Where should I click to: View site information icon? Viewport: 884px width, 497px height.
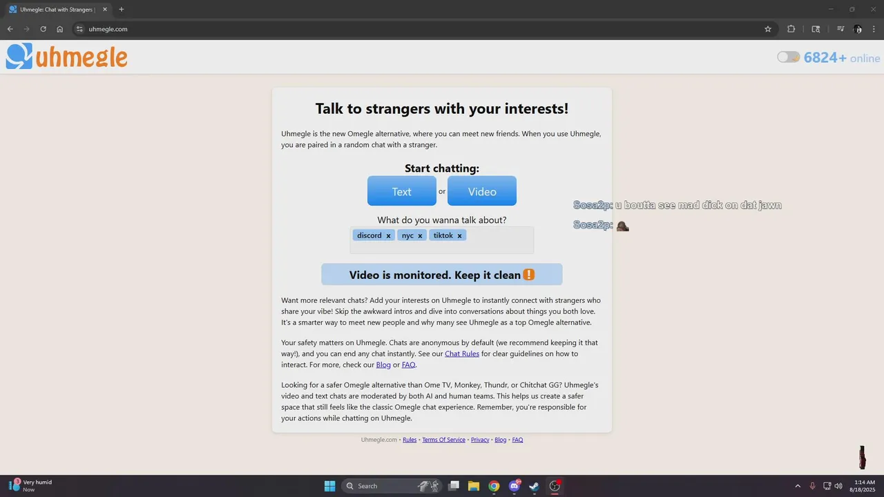tap(79, 29)
